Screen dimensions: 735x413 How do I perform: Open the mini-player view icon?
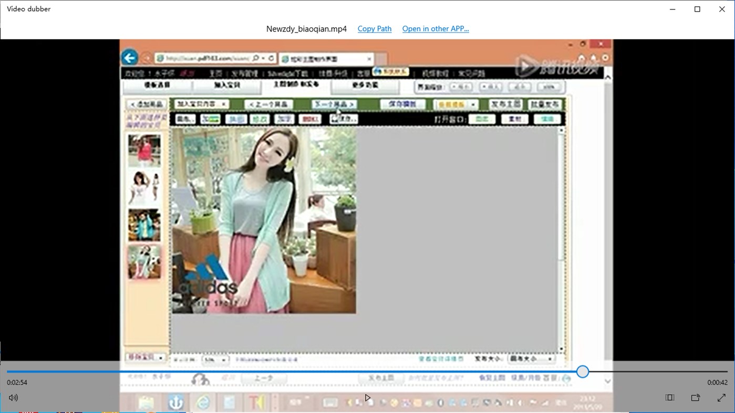pos(669,397)
